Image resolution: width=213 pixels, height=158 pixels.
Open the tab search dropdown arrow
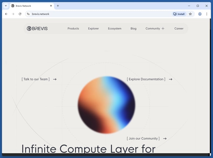(x=6, y=6)
